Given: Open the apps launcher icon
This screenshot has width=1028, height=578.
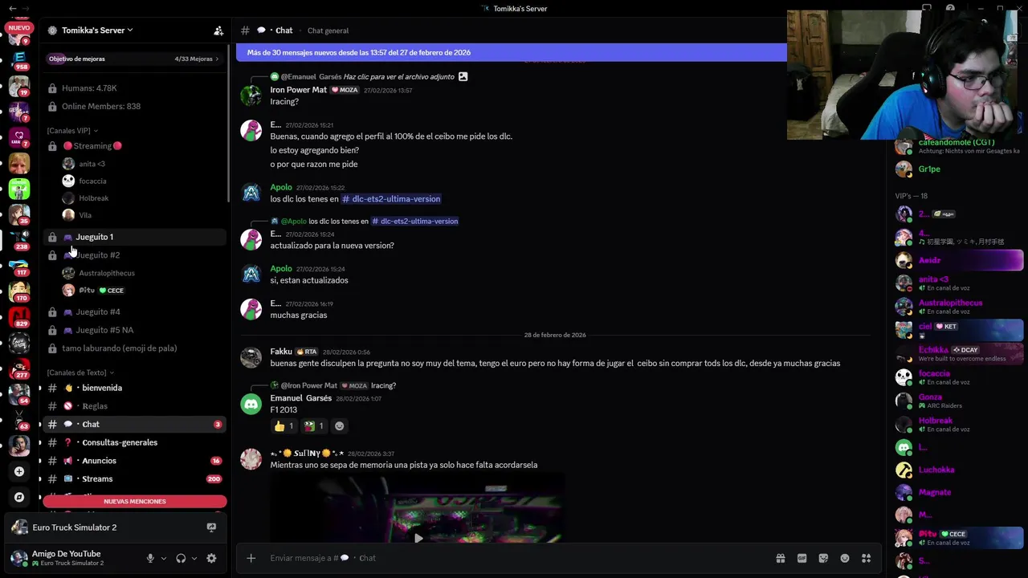Looking at the screenshot, I should tap(866, 558).
